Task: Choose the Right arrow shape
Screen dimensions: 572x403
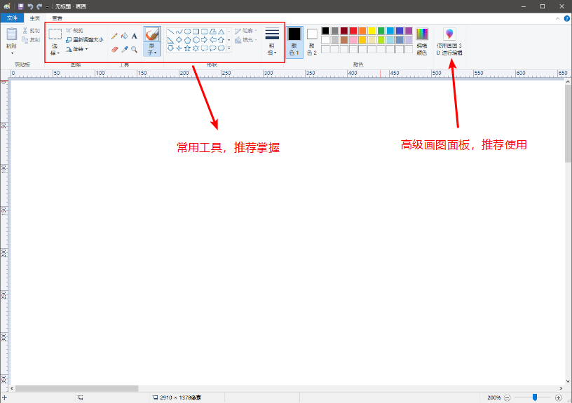Action: tap(204, 40)
